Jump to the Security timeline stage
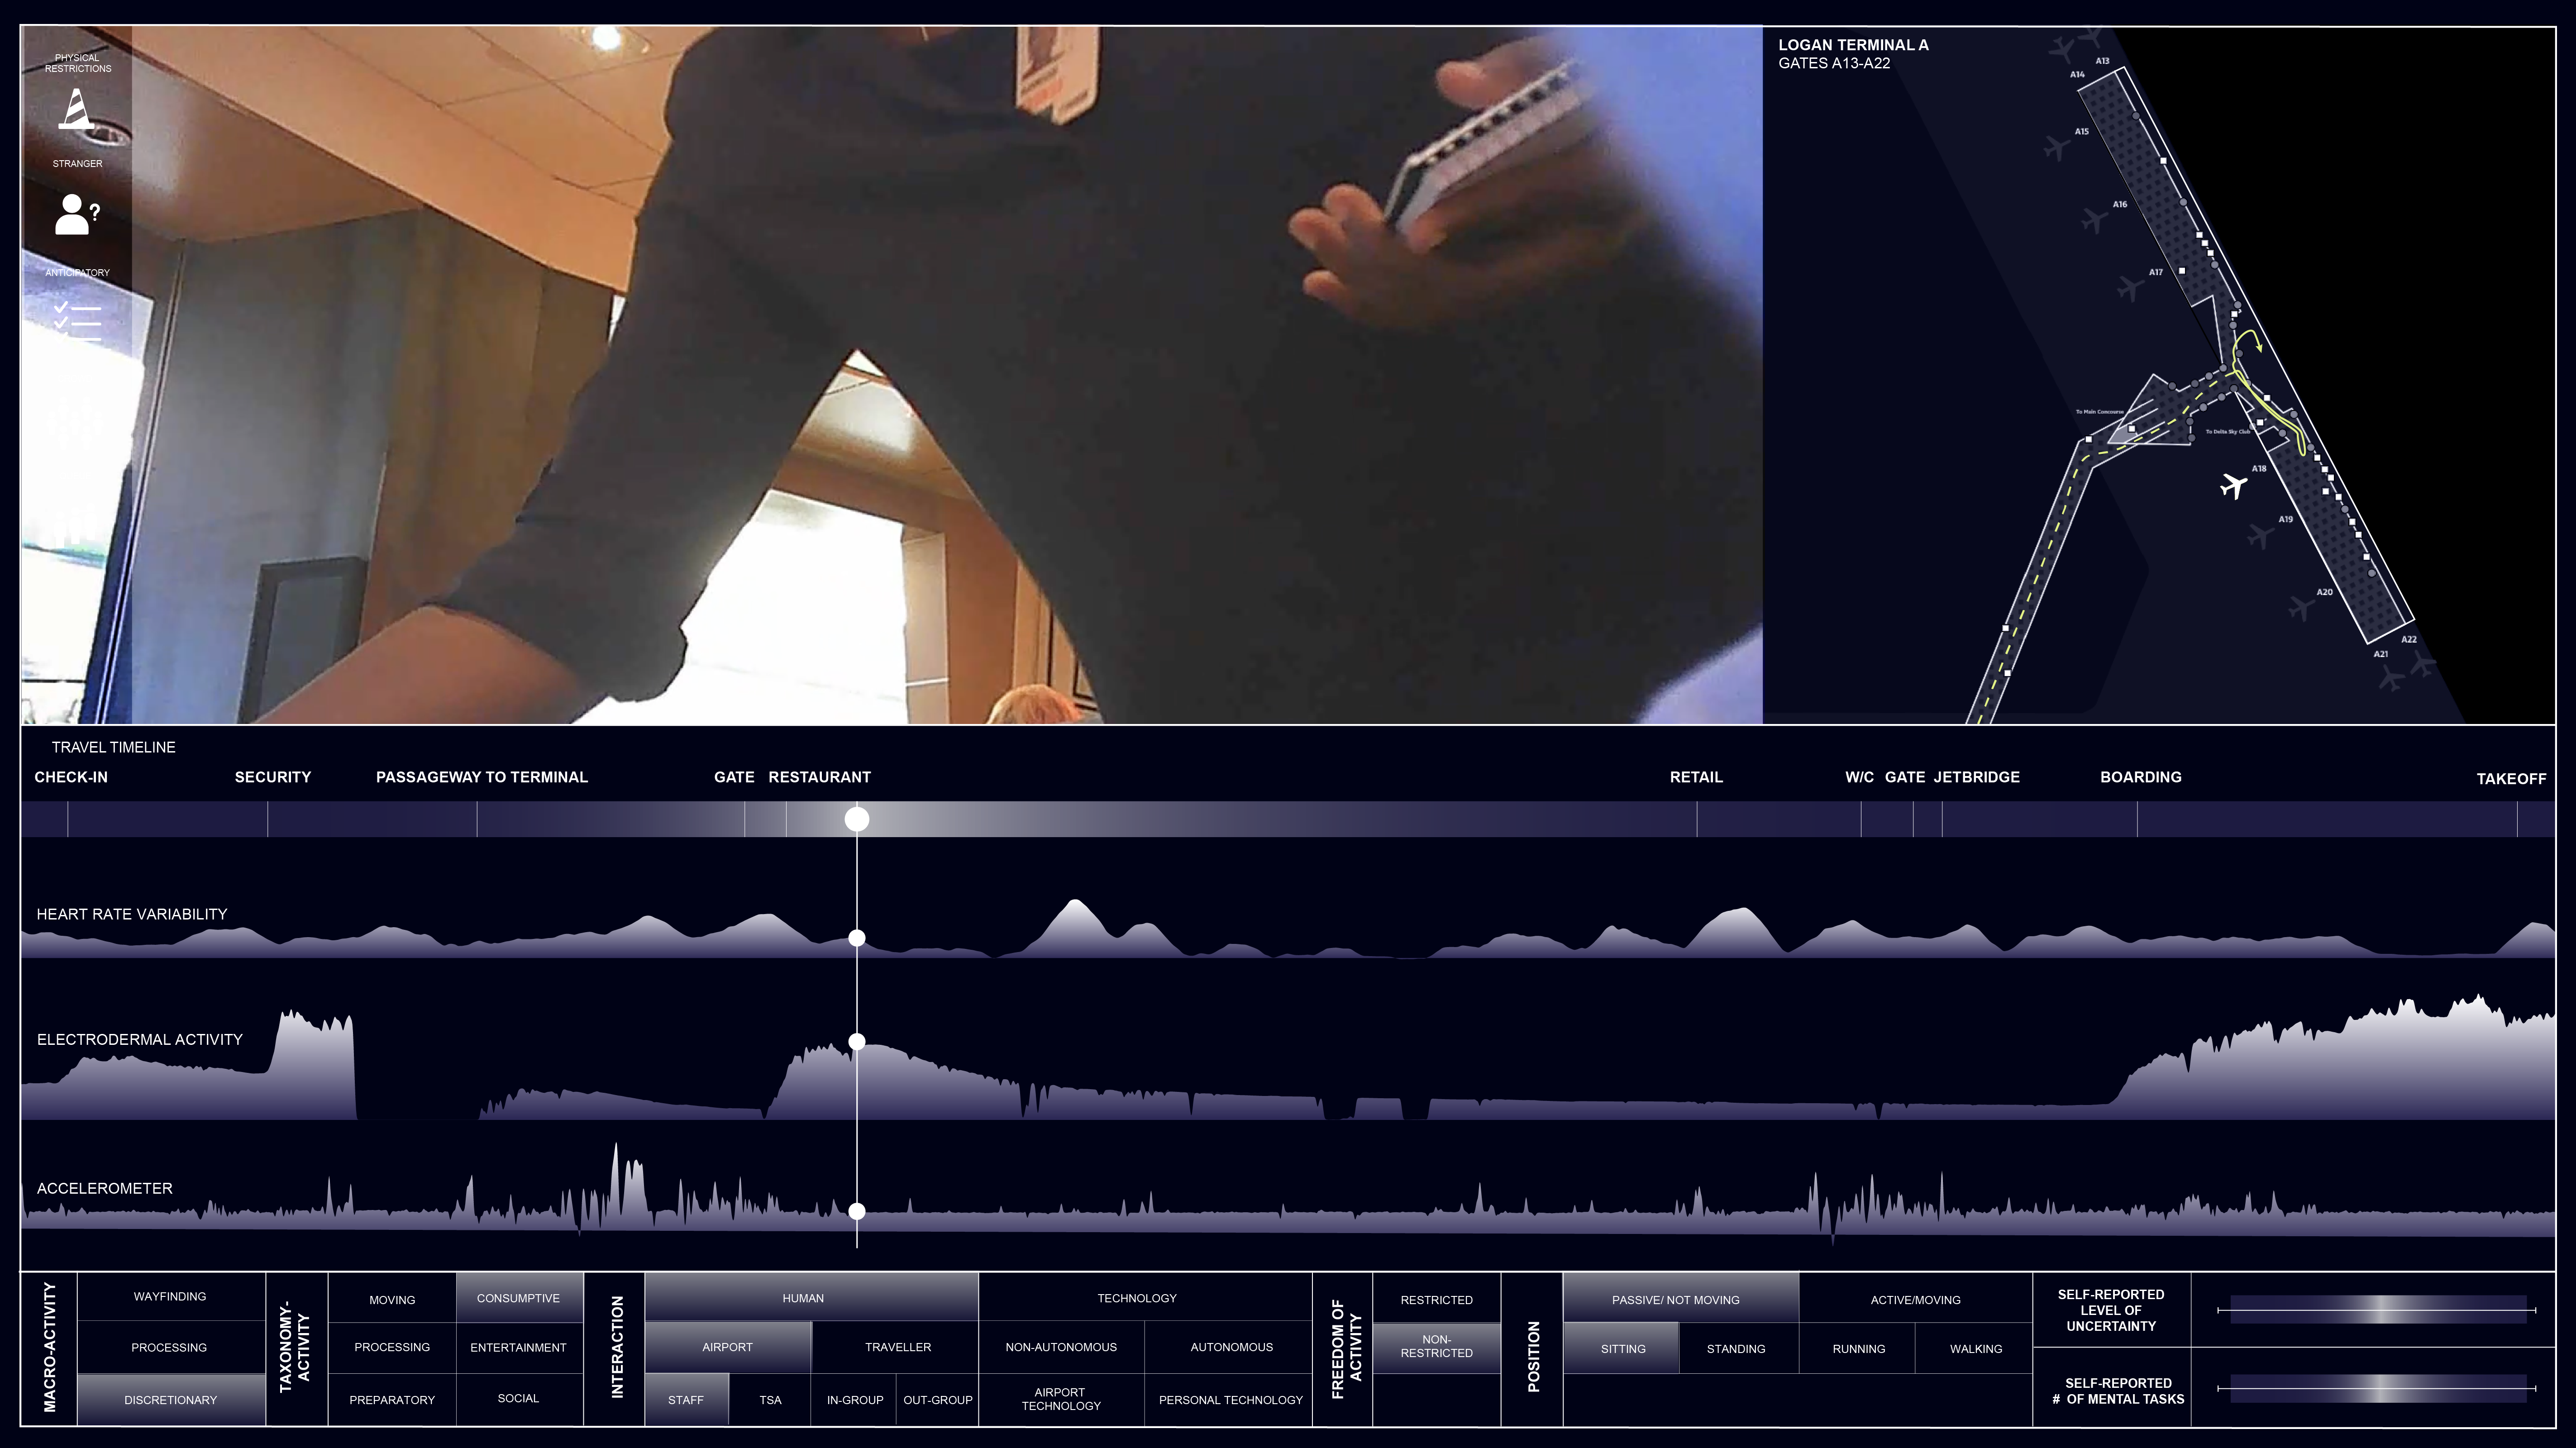Image resolution: width=2576 pixels, height=1448 pixels. tap(272, 777)
